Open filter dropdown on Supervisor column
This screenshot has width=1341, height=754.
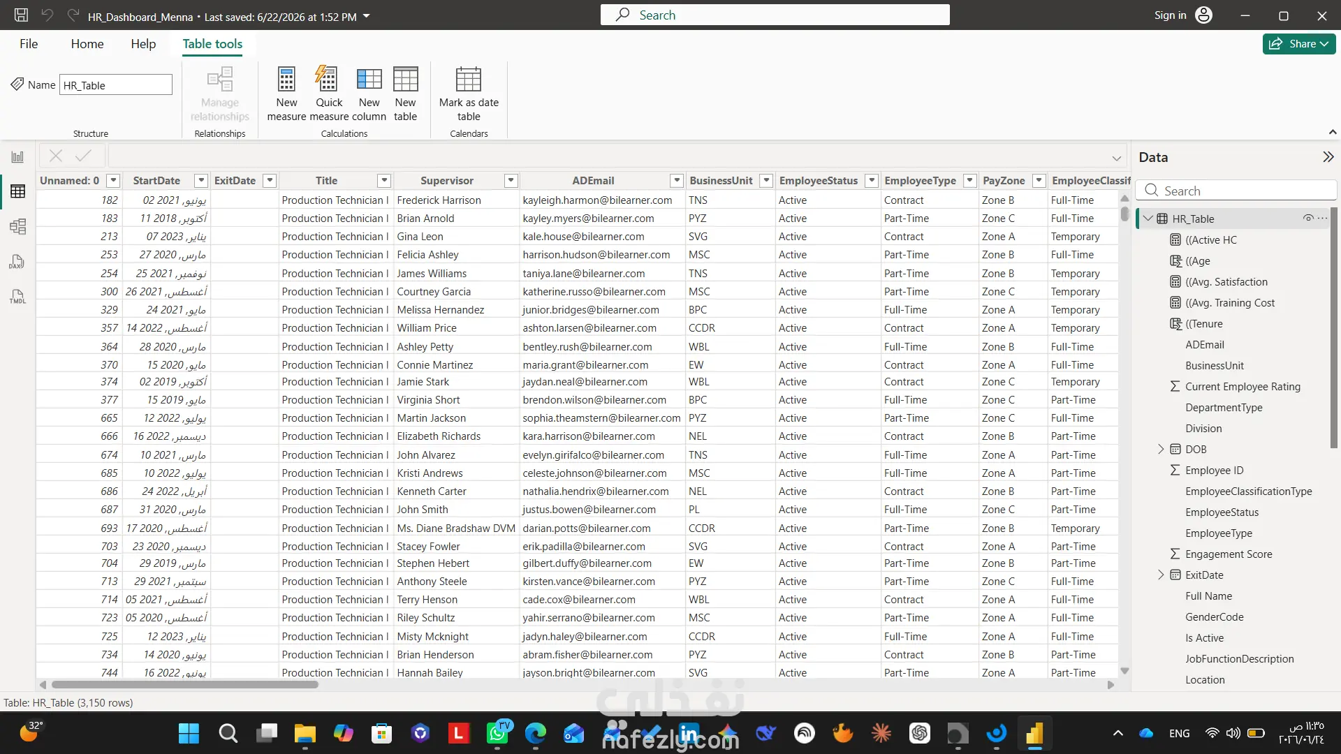(511, 181)
